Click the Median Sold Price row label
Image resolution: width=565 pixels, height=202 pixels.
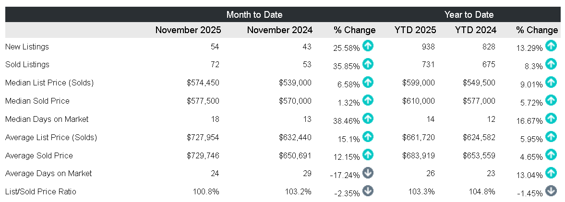37,101
